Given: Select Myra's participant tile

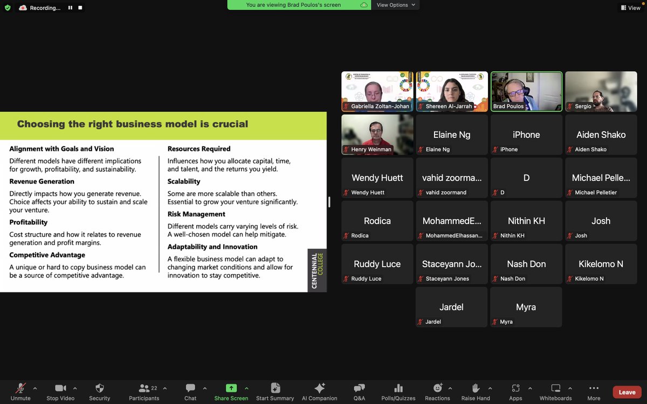Looking at the screenshot, I should point(526,307).
